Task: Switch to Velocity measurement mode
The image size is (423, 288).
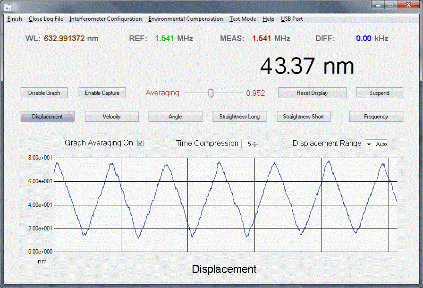Action: (x=111, y=117)
